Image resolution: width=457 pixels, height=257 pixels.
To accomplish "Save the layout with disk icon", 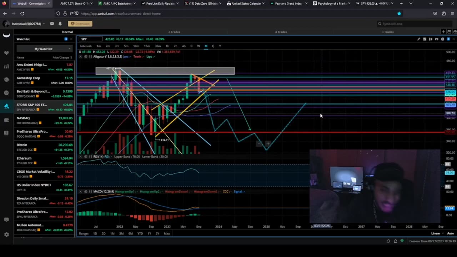I will point(449,32).
